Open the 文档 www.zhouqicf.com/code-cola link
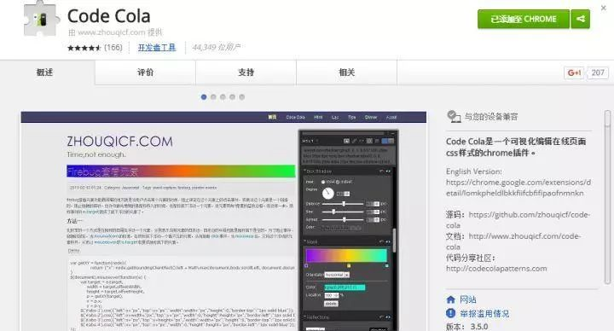The image size is (614, 331). (x=513, y=241)
